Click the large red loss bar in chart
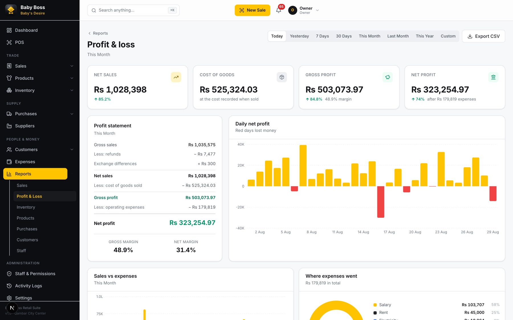 click(x=380, y=202)
